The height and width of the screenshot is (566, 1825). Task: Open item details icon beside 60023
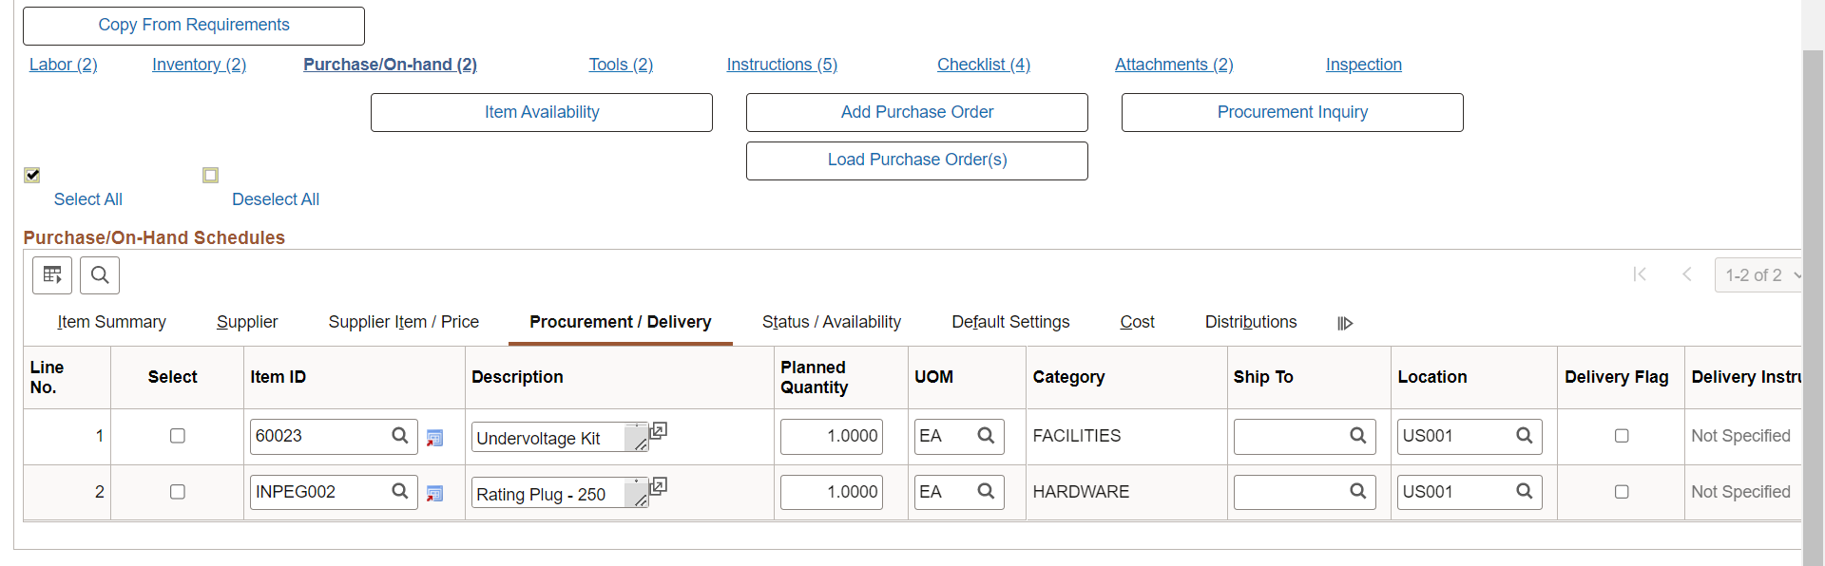click(x=434, y=438)
